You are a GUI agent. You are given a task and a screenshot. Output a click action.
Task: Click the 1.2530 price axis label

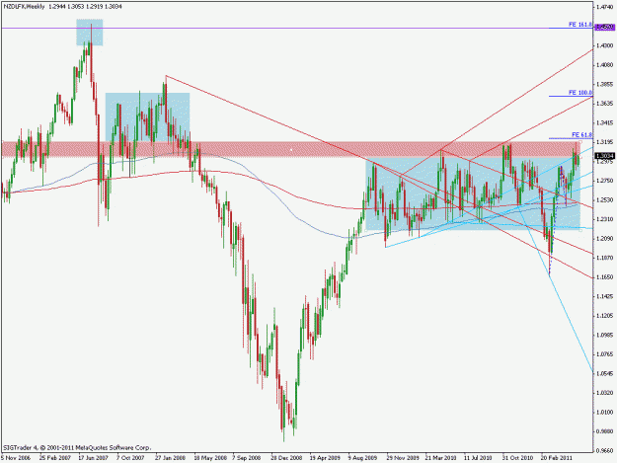606,199
